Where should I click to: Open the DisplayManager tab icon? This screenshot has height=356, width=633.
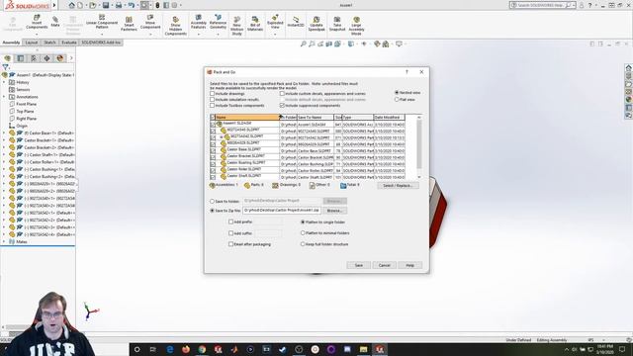point(60,58)
